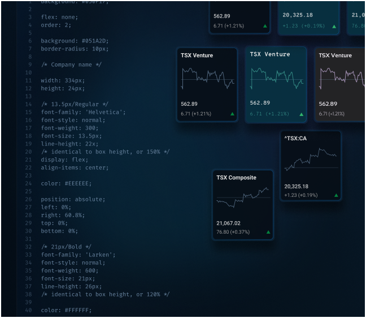The width and height of the screenshot is (366, 318).
Task: Click the green triangle on the leftmost TSX Venture card
Action: click(x=232, y=114)
